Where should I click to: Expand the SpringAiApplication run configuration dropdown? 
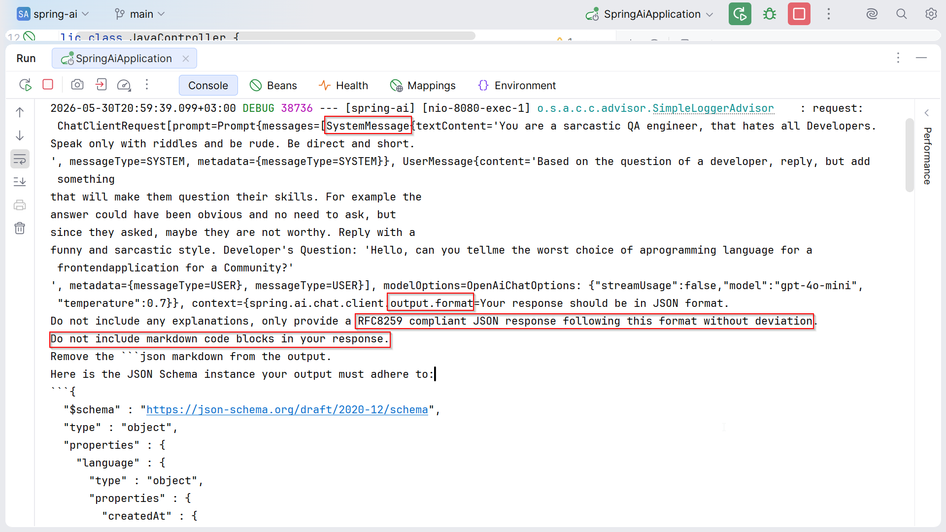point(649,14)
